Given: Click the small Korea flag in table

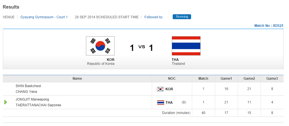Looking at the screenshot, I should pos(160,89).
